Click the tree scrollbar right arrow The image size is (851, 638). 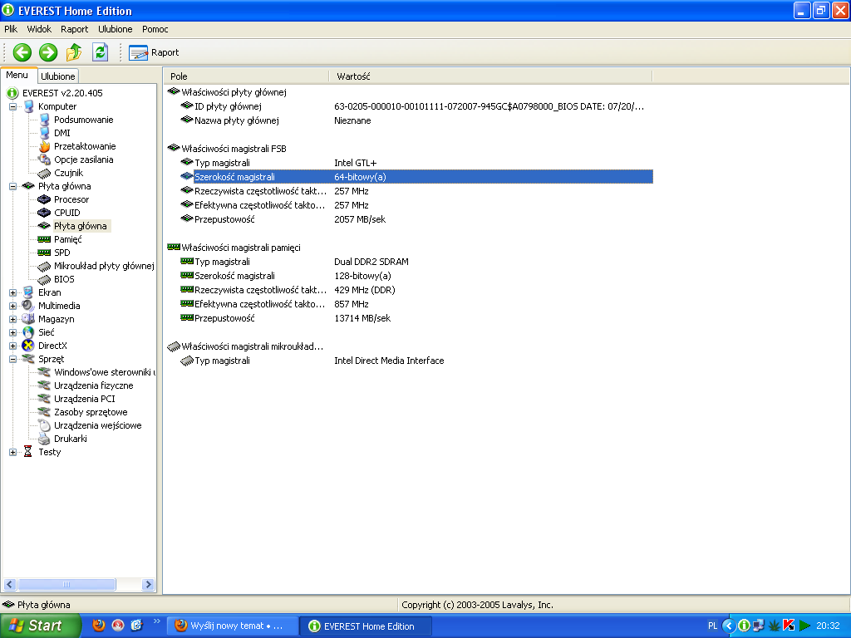click(148, 584)
